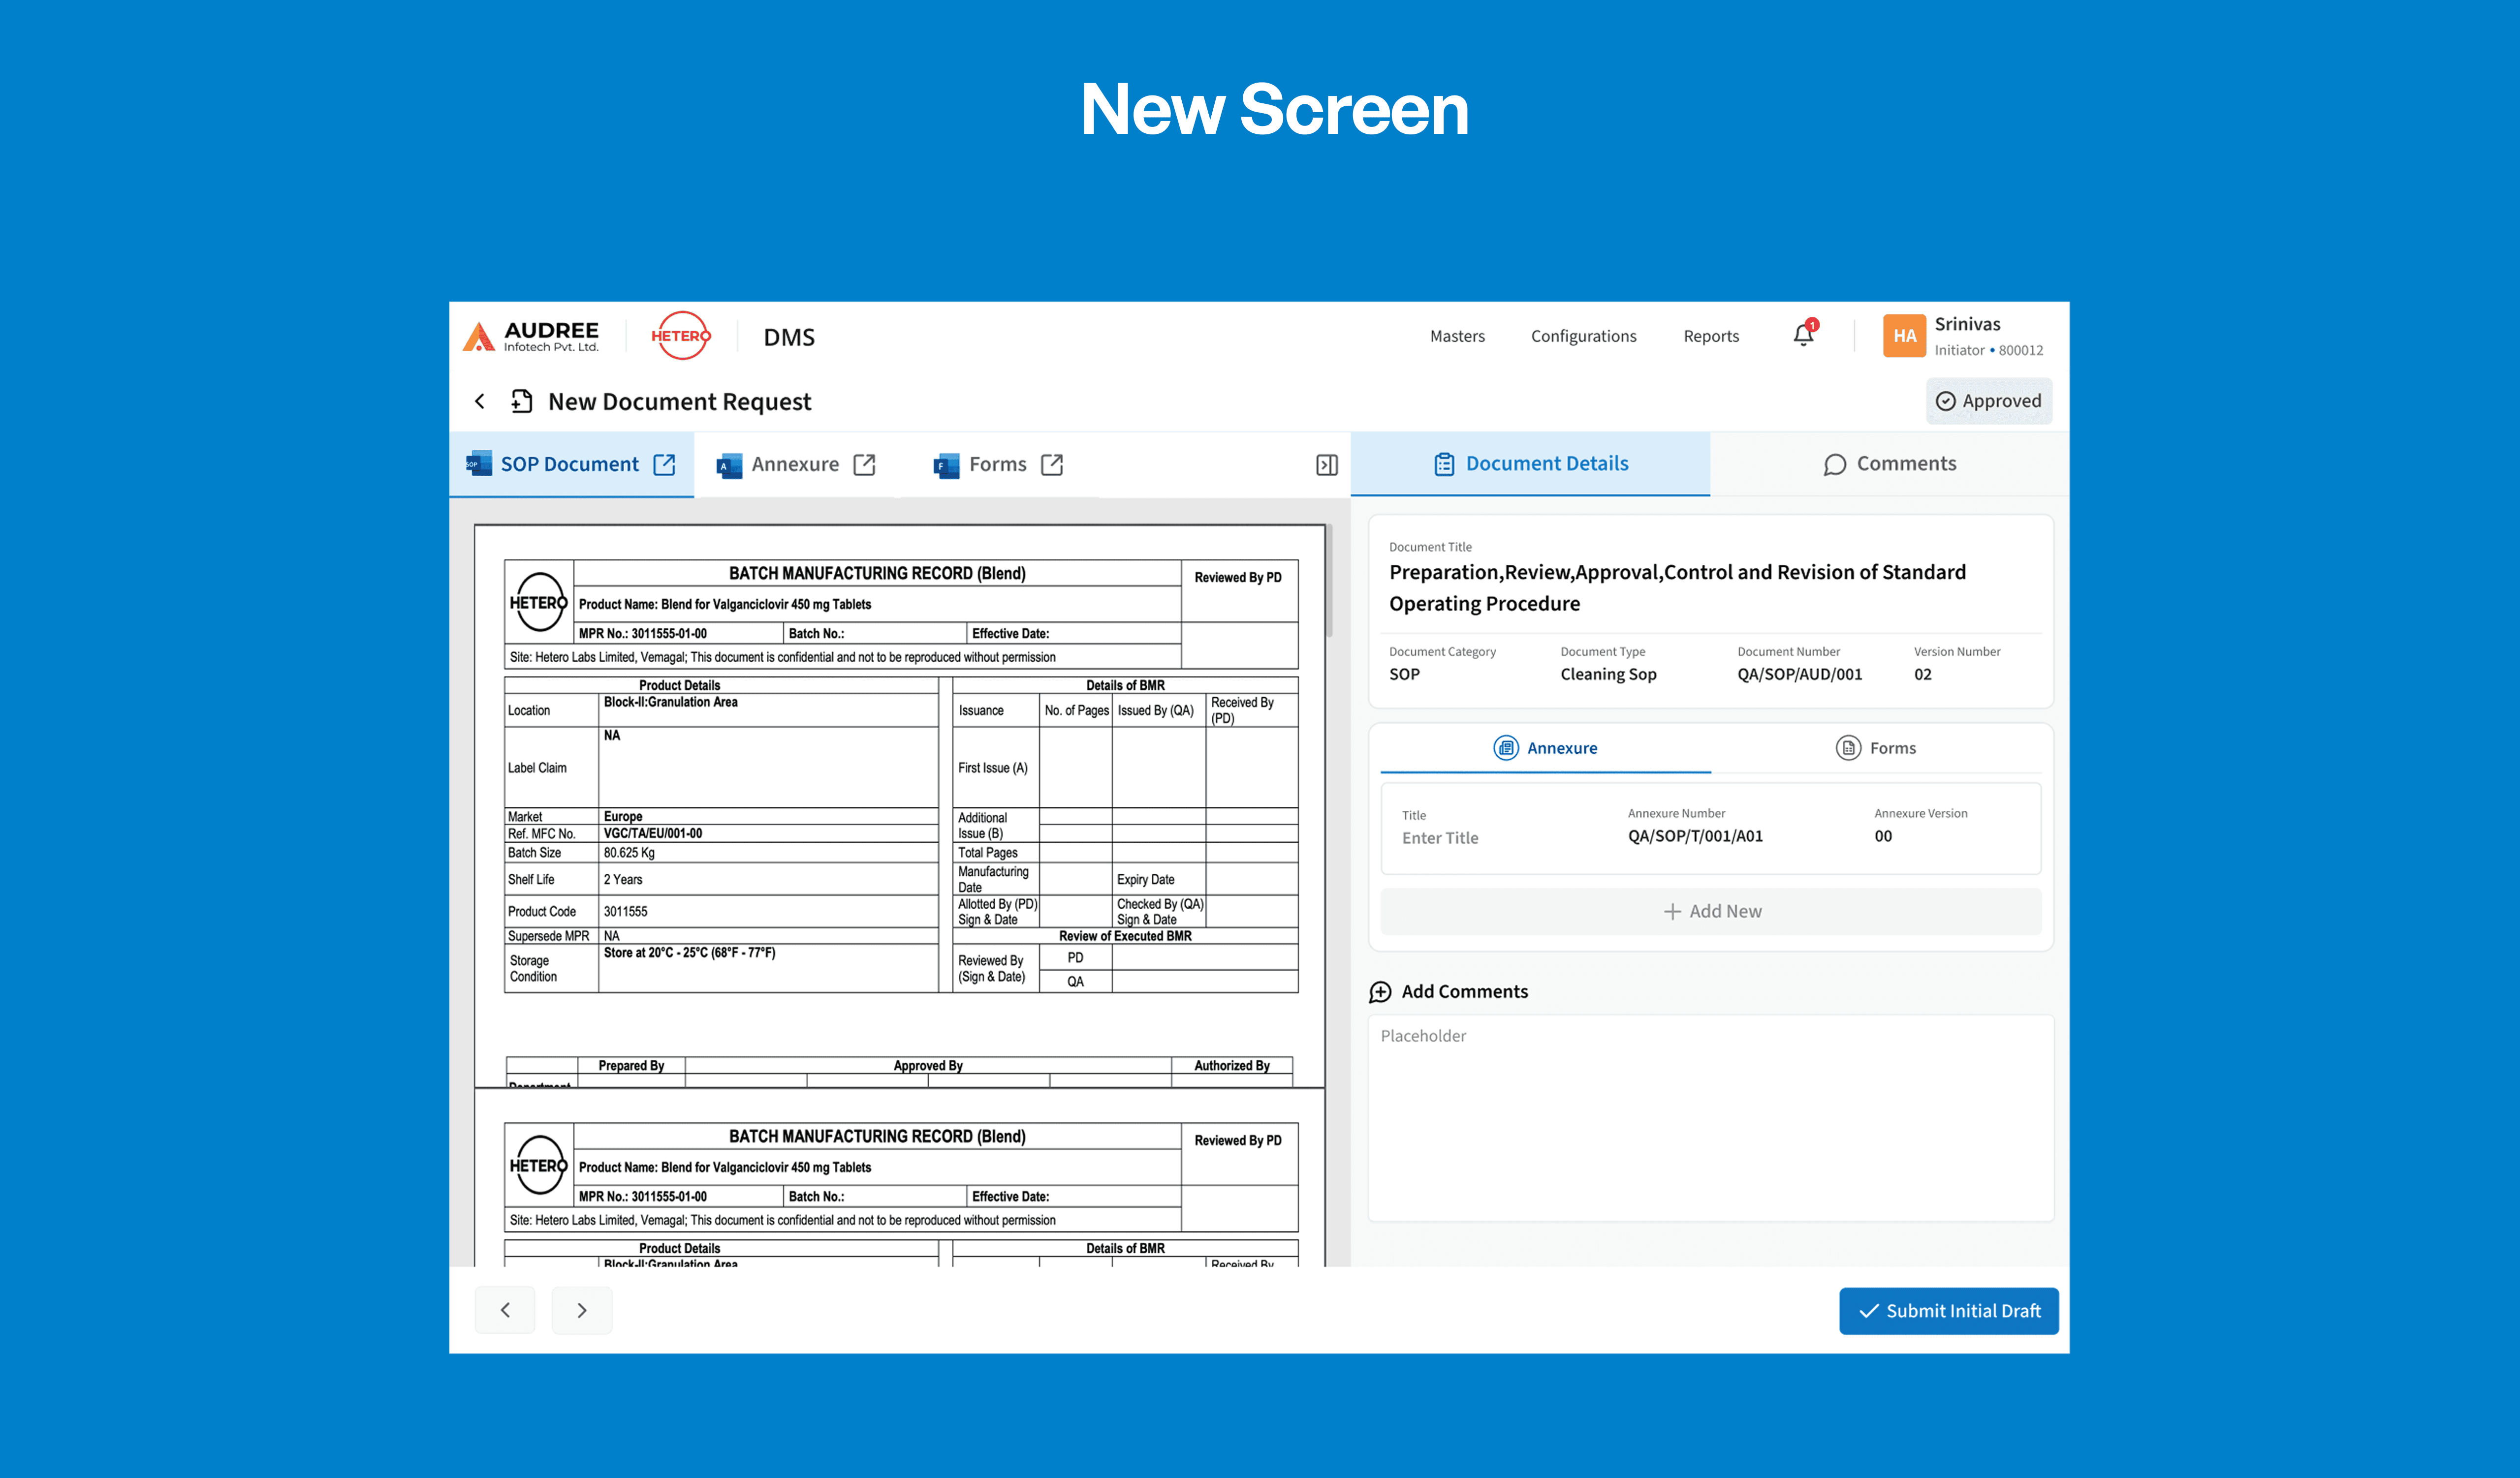The image size is (2520, 1478).
Task: Click the Submit Initial Draft button
Action: [1948, 1310]
